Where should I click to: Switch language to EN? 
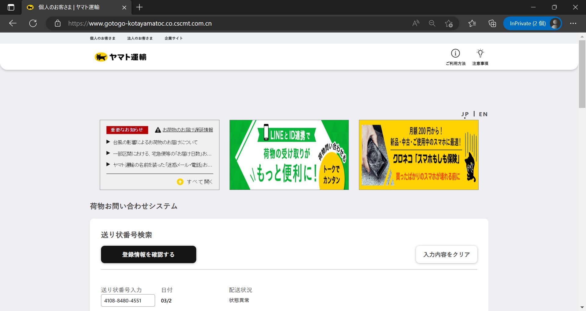pos(483,114)
